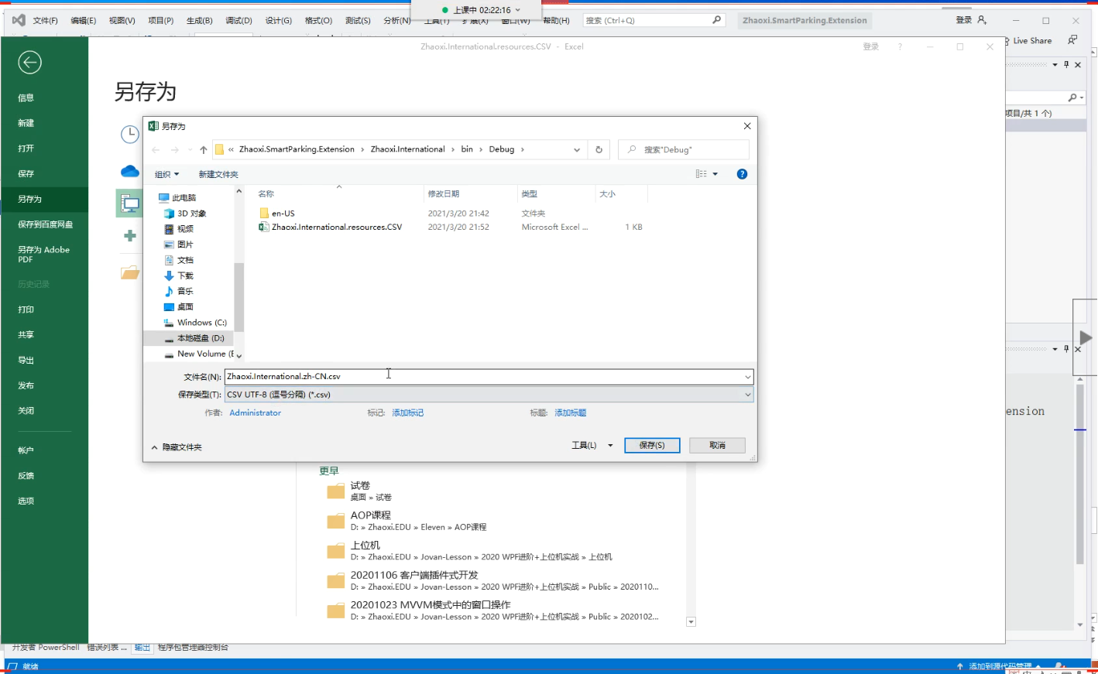Open the 编辑(E) menu
This screenshot has height=674, width=1098.
tap(84, 21)
